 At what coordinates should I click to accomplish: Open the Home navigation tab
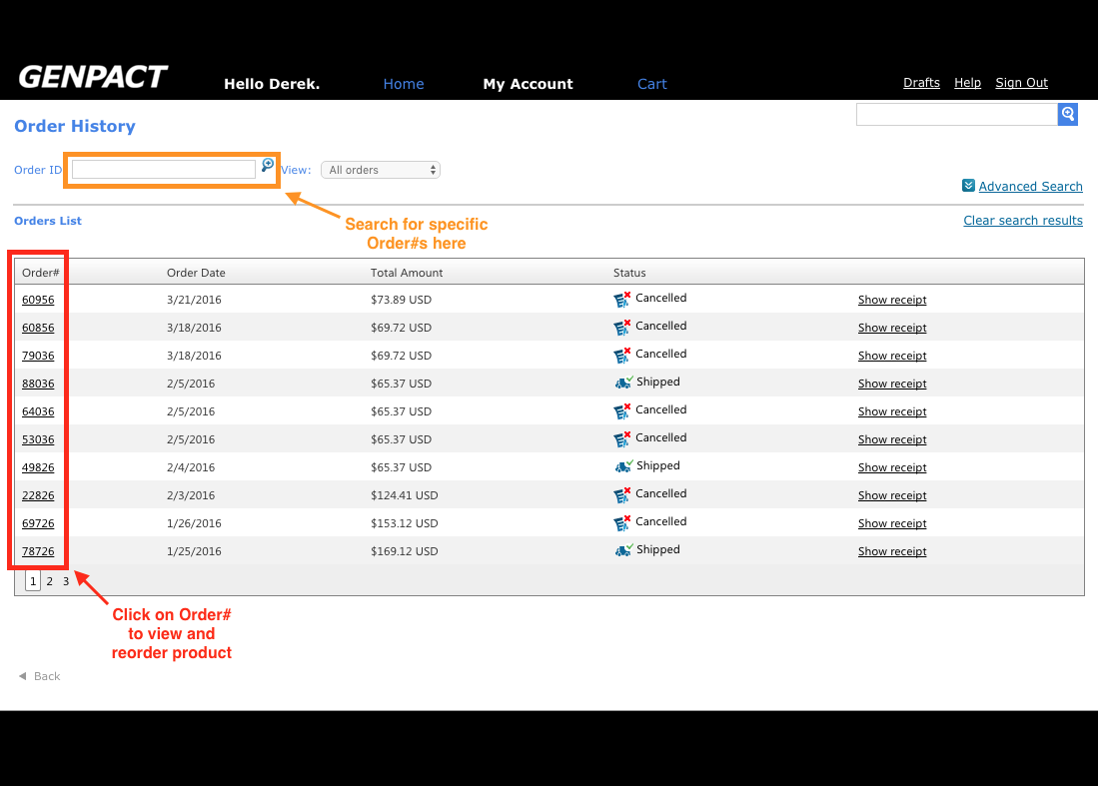pos(404,84)
